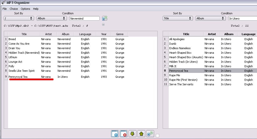Select Rape Me (First Version) track
This screenshot has width=257, height=139.
click(x=183, y=80)
